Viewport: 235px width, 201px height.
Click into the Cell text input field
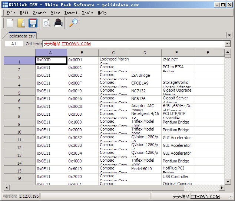pyautogui.click(x=134, y=44)
